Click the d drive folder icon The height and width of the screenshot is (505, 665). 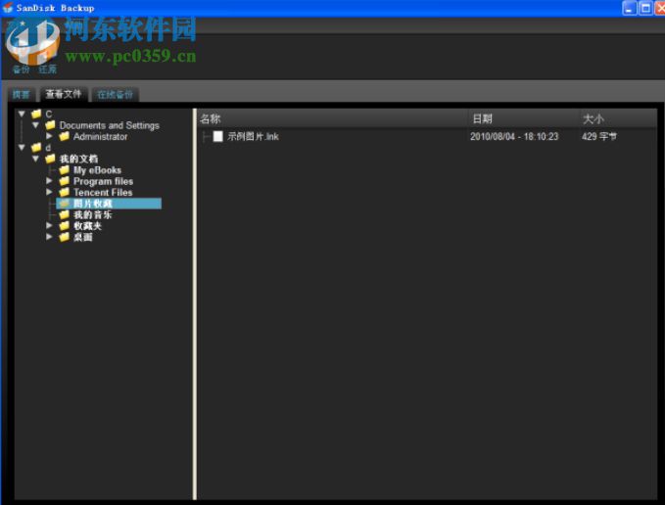[x=36, y=147]
